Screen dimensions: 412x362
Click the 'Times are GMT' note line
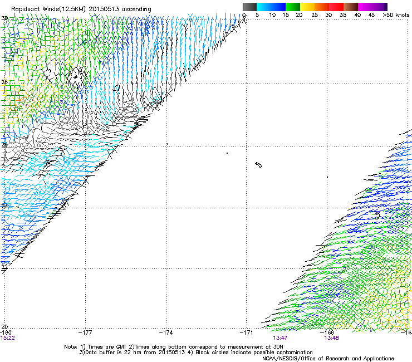pyautogui.click(x=173, y=347)
